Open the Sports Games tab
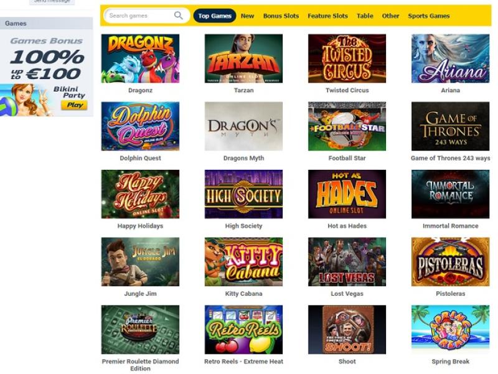This screenshot has width=498, height=374. [x=428, y=16]
